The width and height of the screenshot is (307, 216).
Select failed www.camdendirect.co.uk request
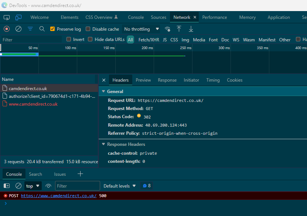49,104
